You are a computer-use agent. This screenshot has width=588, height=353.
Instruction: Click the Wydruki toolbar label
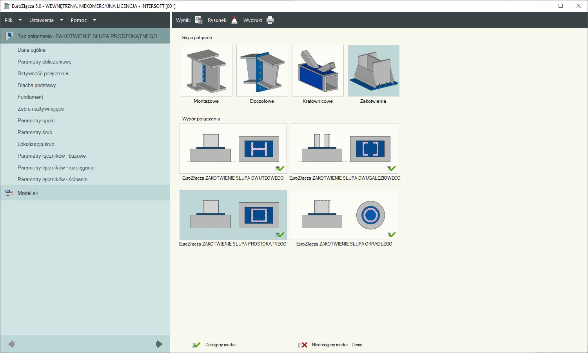pyautogui.click(x=252, y=20)
